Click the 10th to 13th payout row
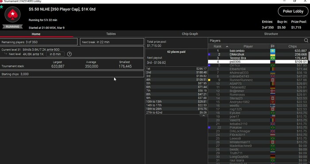 [176, 101]
